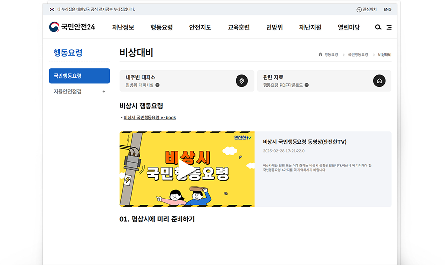This screenshot has width=445, height=265.
Task: Open the 재난지원 menu
Action: tap(310, 27)
